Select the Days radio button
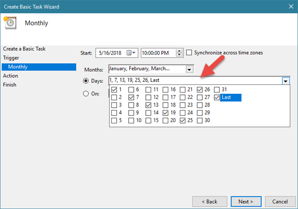 [86, 81]
